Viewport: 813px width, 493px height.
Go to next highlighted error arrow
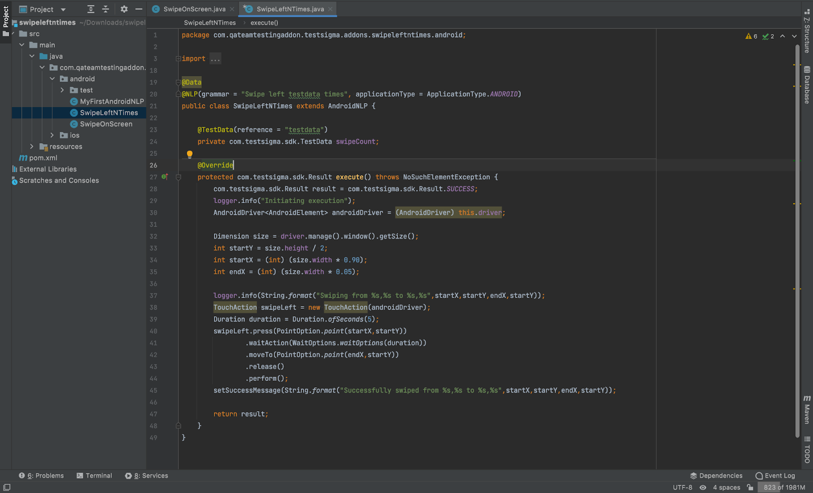click(x=794, y=36)
